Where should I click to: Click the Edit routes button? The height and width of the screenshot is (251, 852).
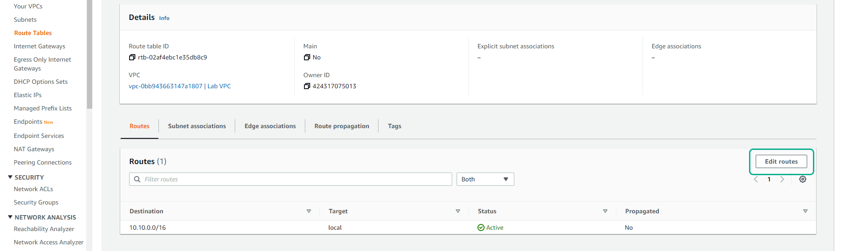click(x=781, y=161)
